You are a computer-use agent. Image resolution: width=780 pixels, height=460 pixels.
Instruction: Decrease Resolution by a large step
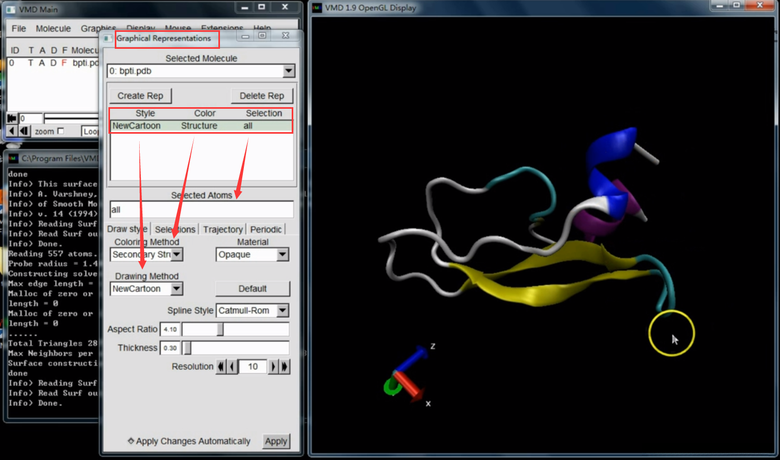point(221,367)
